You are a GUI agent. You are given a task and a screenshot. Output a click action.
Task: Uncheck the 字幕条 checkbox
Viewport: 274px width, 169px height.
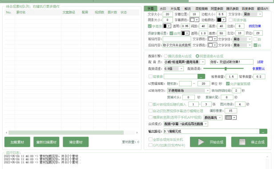[150, 26]
